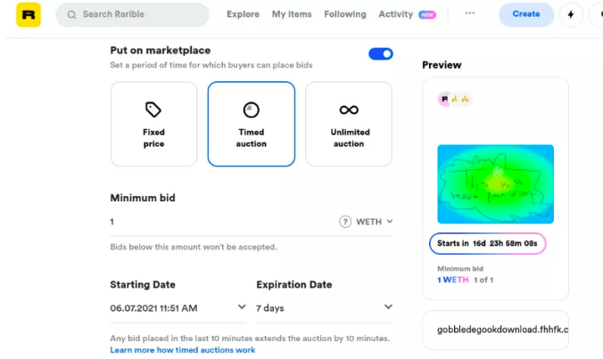This screenshot has width=603, height=359.
Task: Click the yellow Rarible logo icon
Action: click(29, 14)
